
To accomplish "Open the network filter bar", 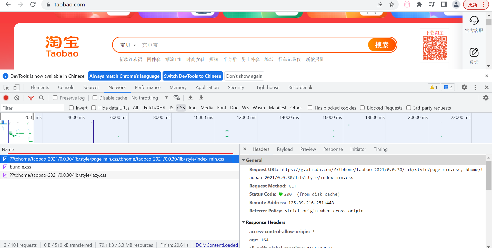I will [x=31, y=98].
